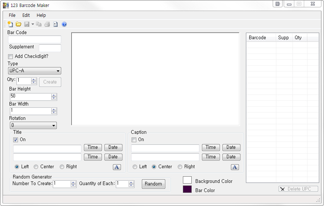
Task: Click Time button beside second Caption line
Action: (211, 157)
